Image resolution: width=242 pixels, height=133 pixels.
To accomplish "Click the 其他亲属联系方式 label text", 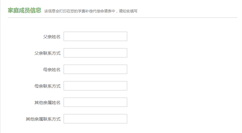I will [43, 119].
